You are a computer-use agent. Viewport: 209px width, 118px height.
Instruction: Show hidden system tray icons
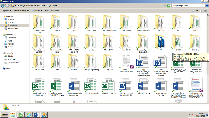point(189,114)
